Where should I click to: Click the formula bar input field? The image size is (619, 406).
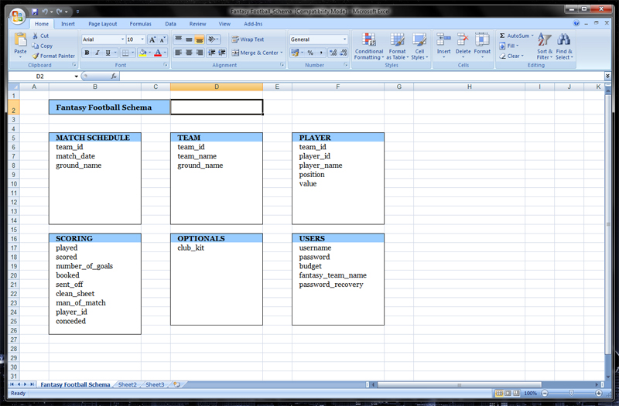(361, 76)
